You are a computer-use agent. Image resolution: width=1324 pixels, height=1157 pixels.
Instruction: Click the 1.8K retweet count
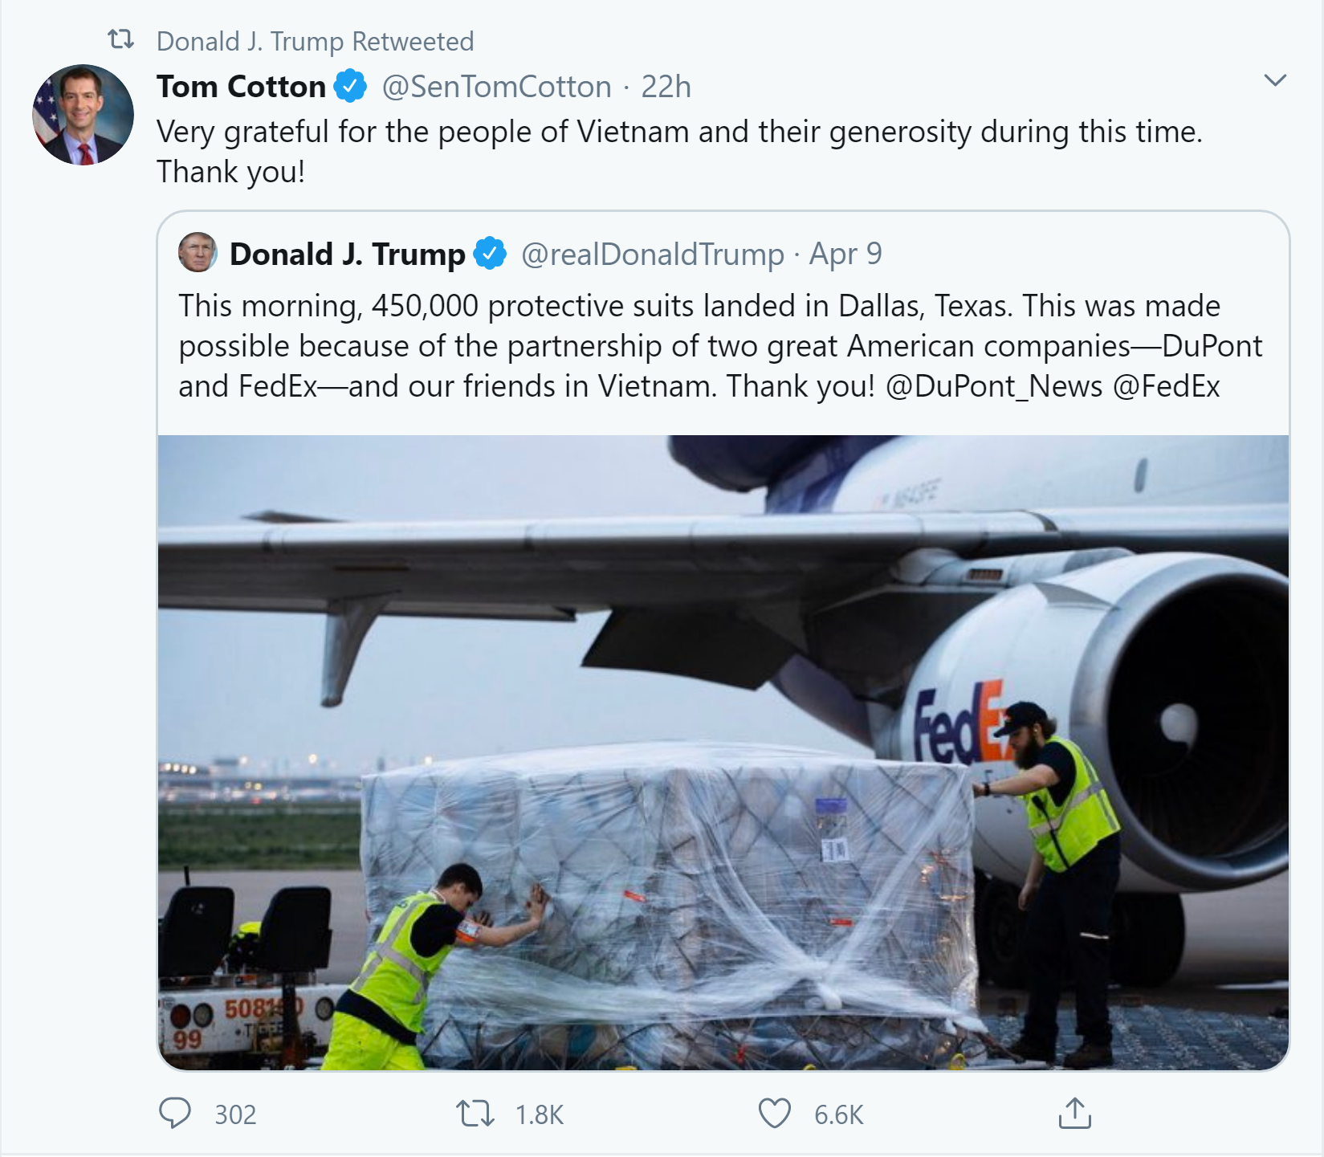(x=540, y=1114)
